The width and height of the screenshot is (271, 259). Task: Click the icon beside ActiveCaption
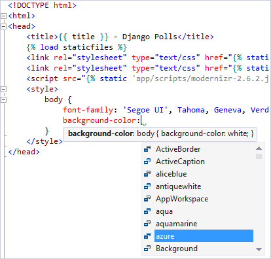[147, 162]
